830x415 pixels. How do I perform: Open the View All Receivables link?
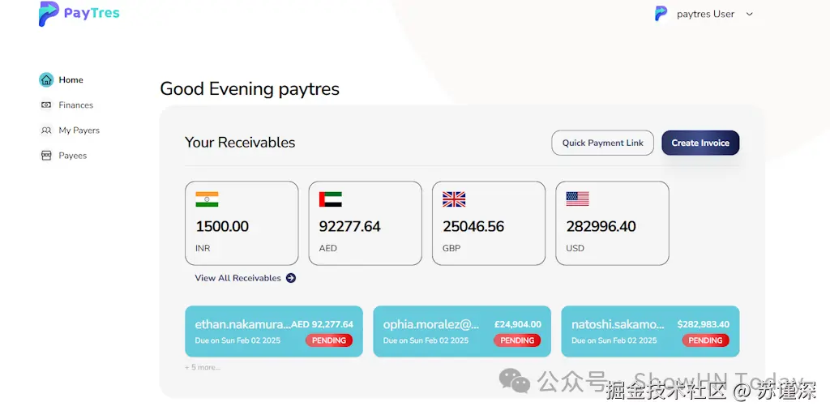(237, 278)
